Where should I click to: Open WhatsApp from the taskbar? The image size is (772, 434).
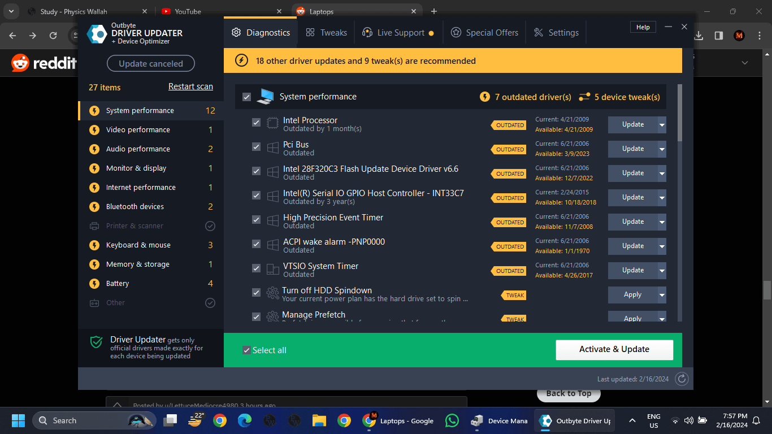coord(452,420)
